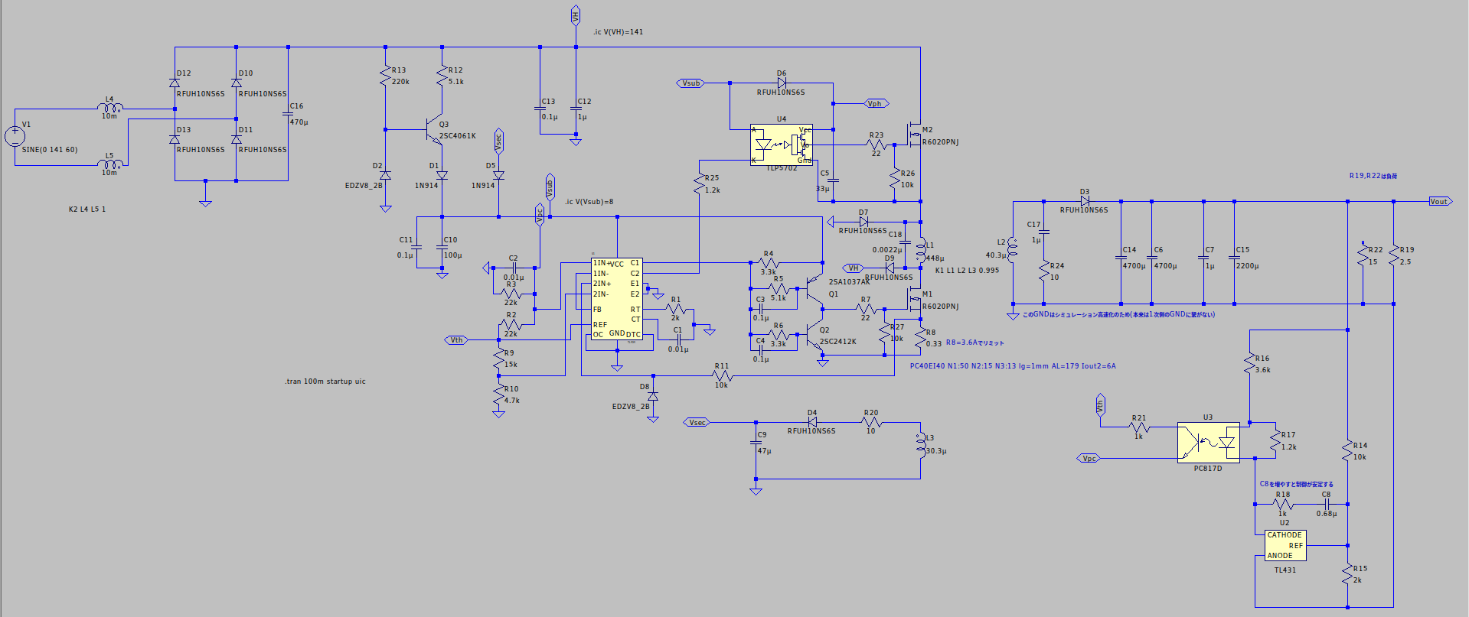Select the D8 EDZV8_2B zener diode
The image size is (1469, 617).
pos(653,397)
